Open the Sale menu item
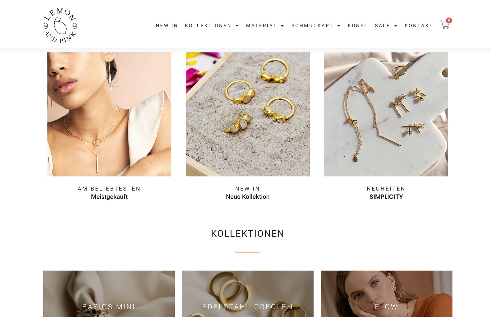The width and height of the screenshot is (490, 317). tap(383, 26)
